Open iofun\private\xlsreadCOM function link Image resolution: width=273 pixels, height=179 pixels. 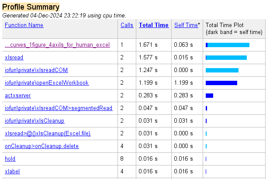[36, 70]
